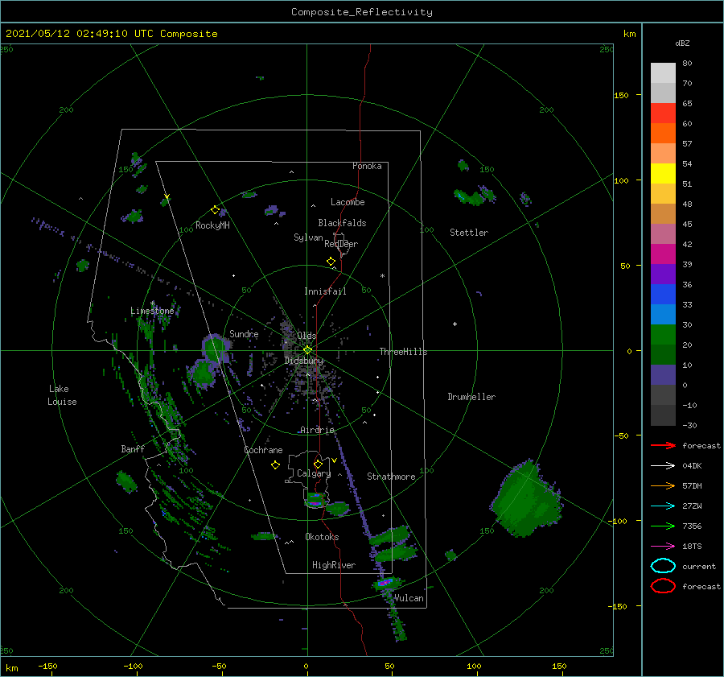Click the Sundre town label
Screen dimensions: 724x677
pos(244,333)
